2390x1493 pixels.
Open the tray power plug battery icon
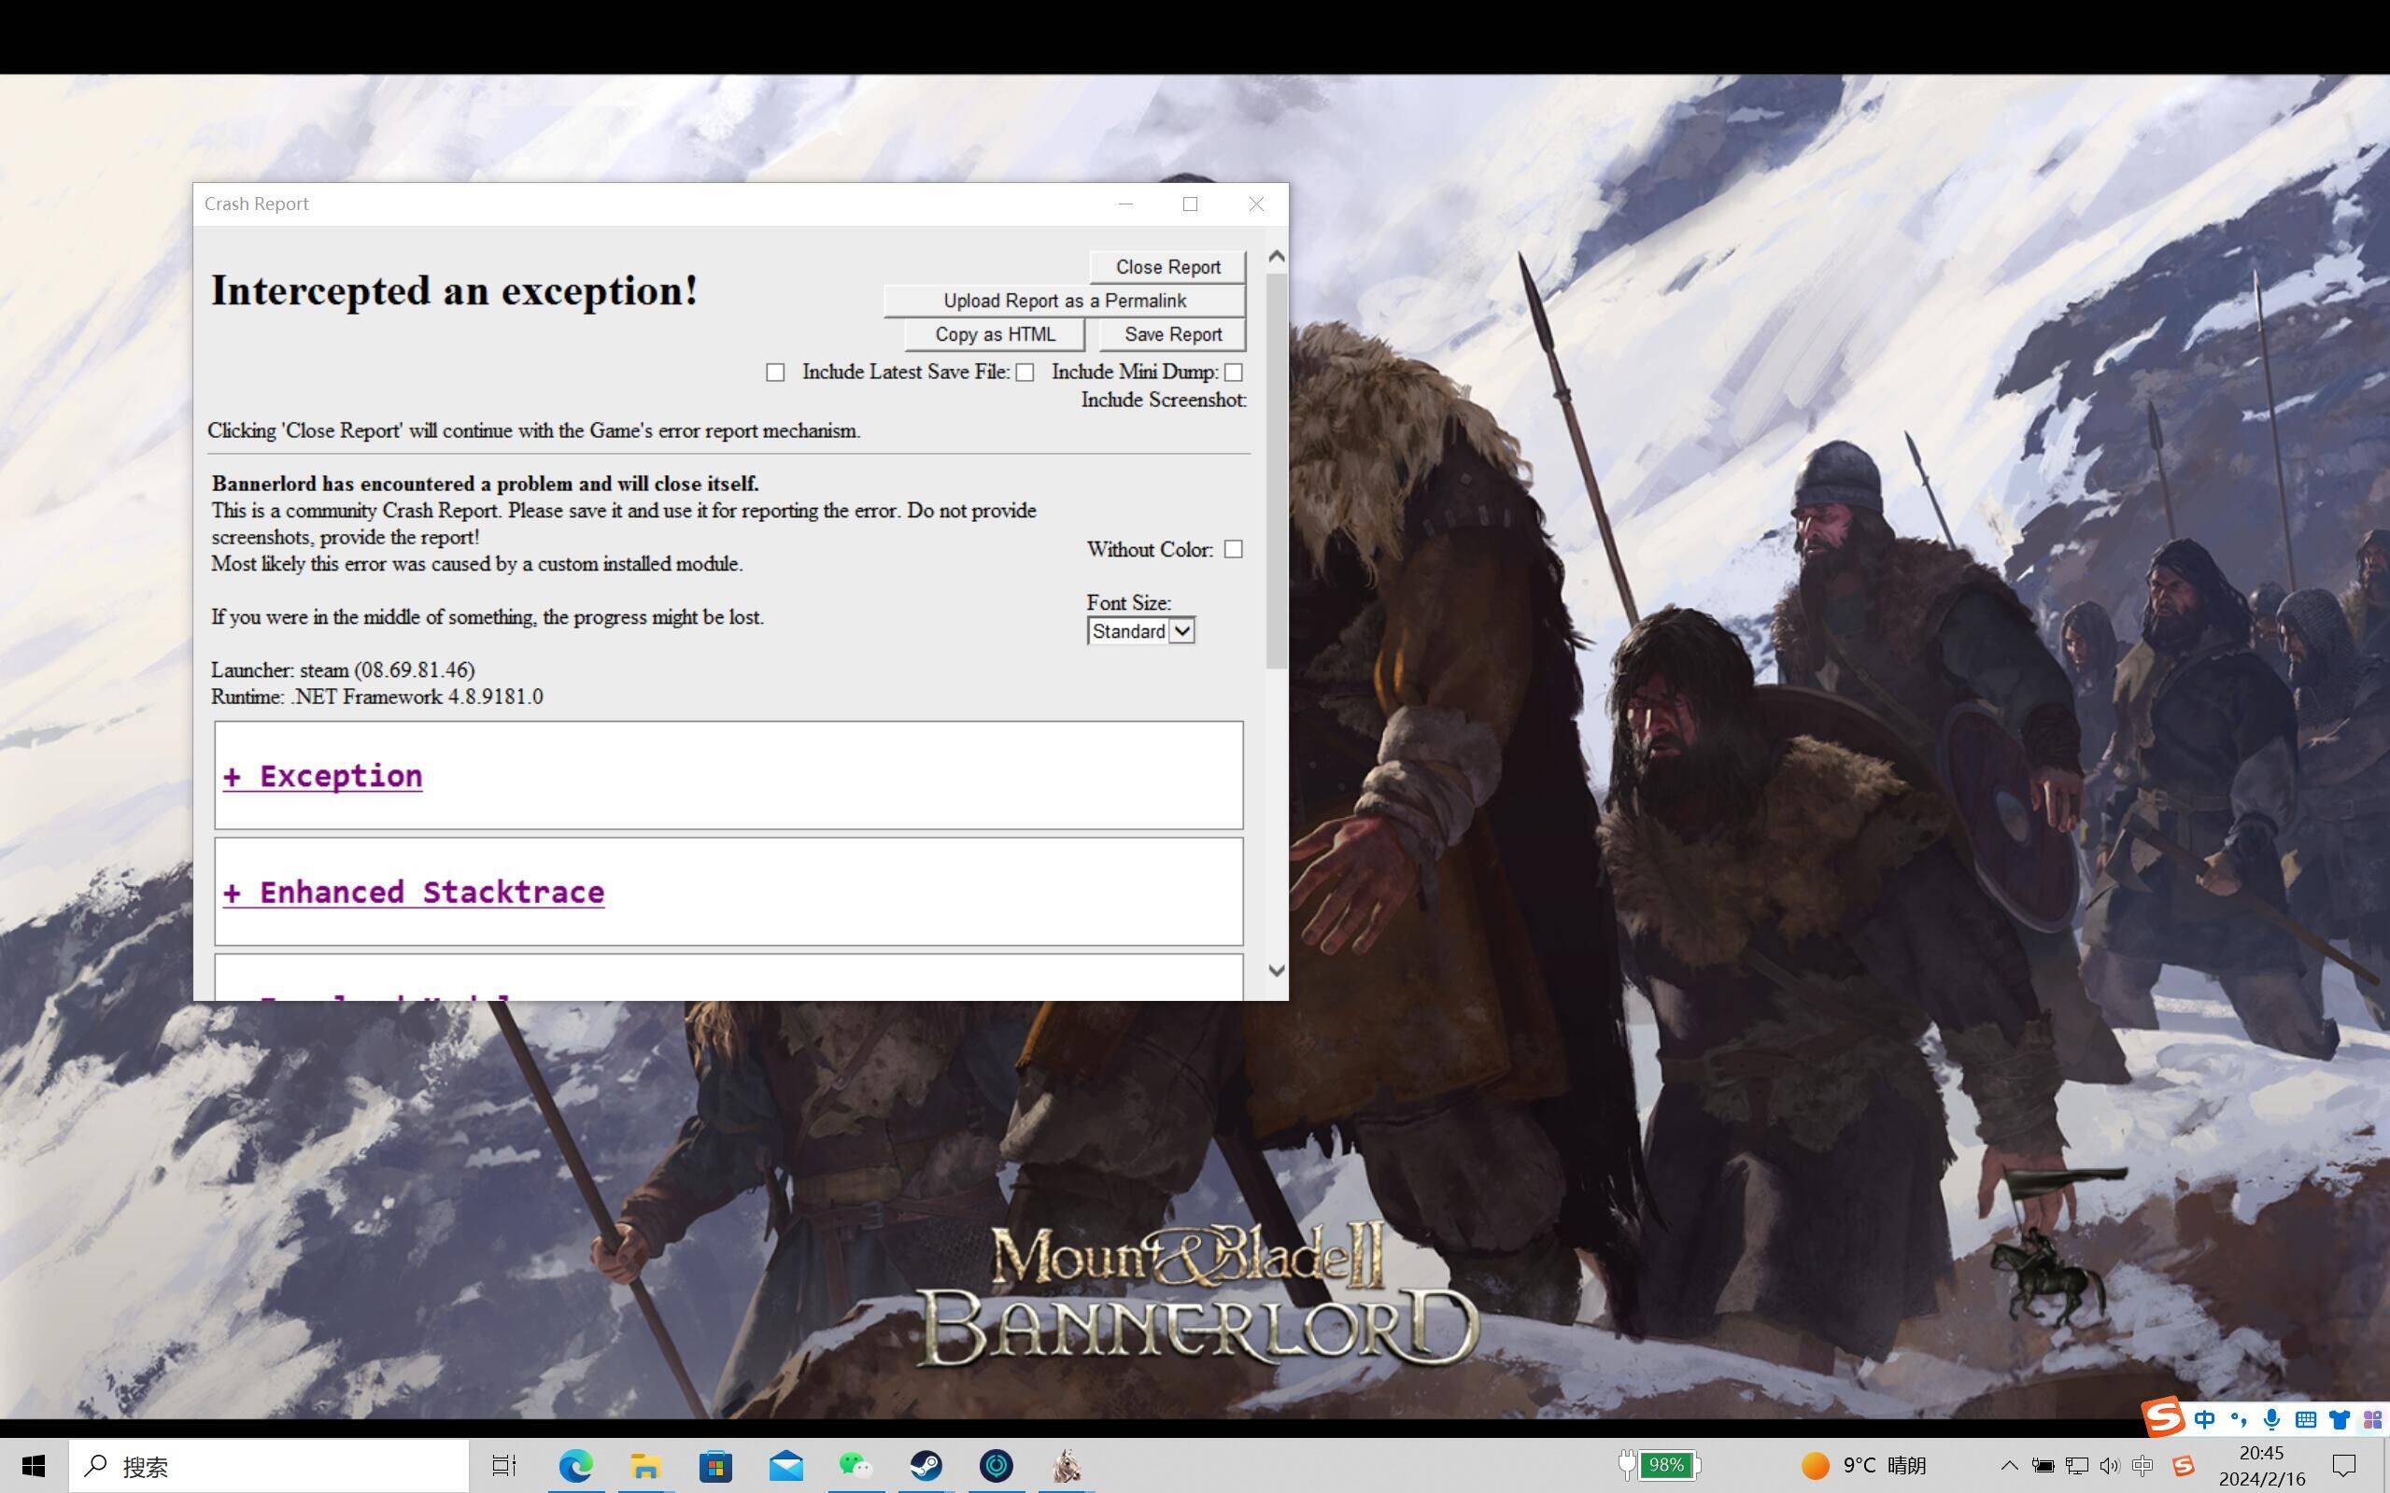click(x=2043, y=1465)
